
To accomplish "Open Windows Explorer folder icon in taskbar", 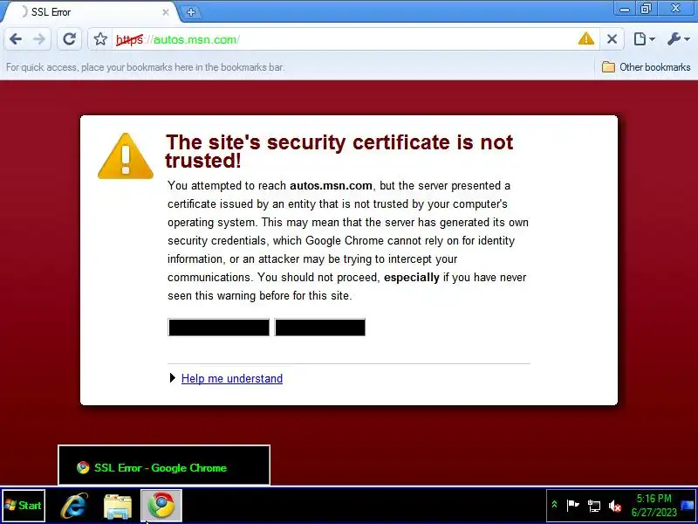I will pos(118,506).
